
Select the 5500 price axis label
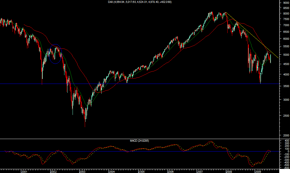coord(286,46)
